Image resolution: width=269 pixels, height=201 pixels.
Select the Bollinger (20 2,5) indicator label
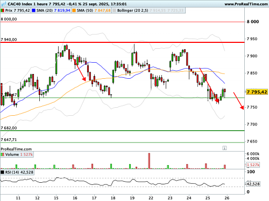click(x=132, y=11)
